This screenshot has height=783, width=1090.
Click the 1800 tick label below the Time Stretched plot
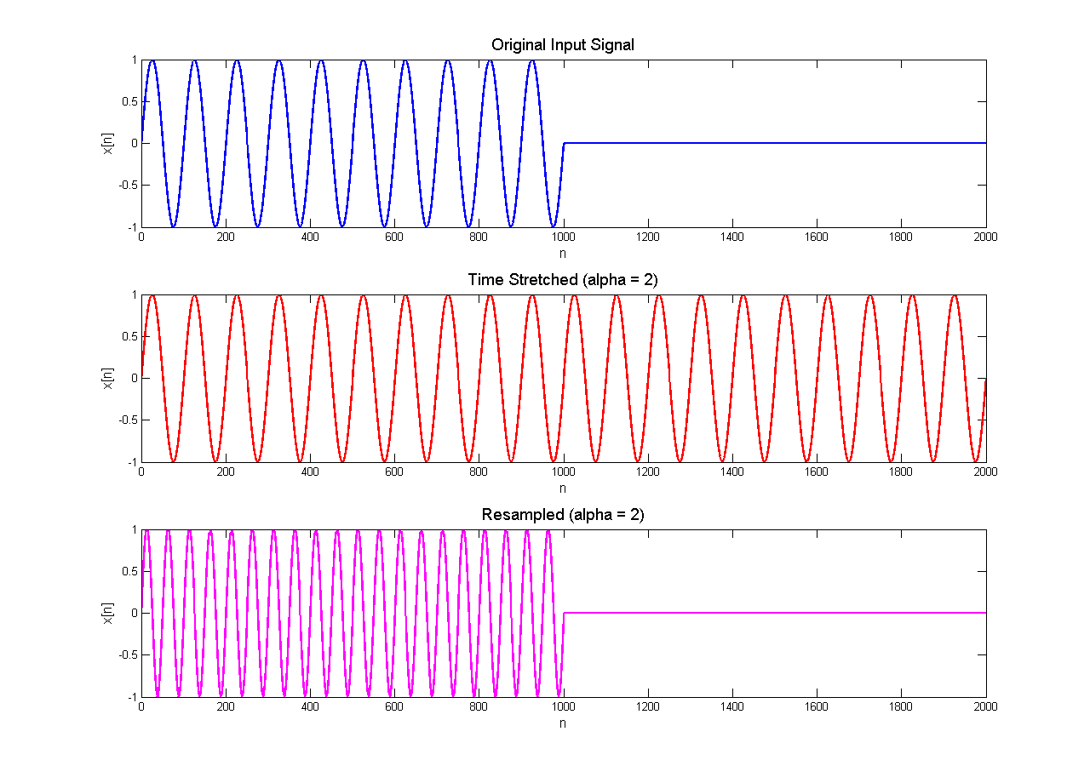pyautogui.click(x=901, y=472)
